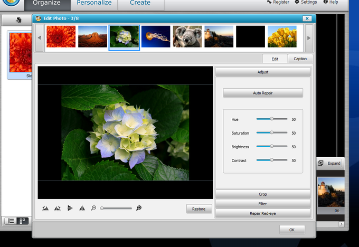Click the import icon in left panel
The image size is (359, 247).
click(18, 20)
